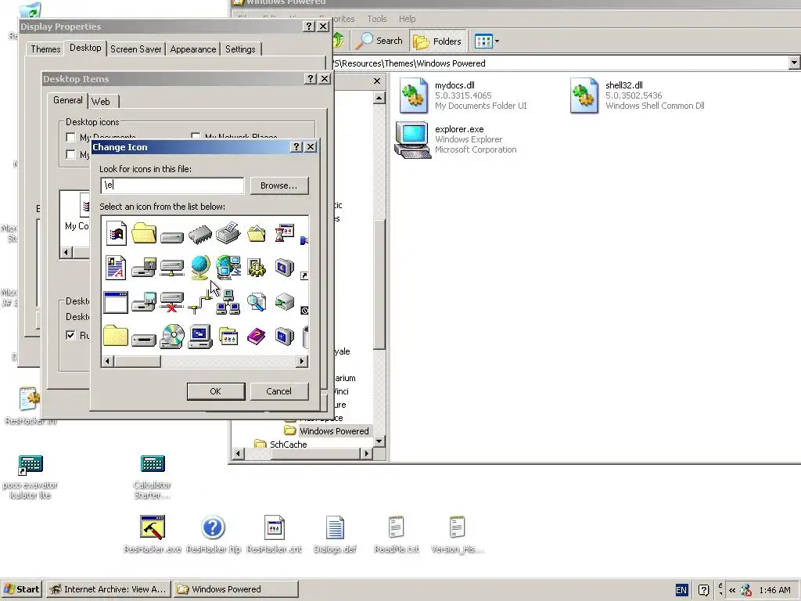Select the program window with hourglass icon
Image resolution: width=801 pixels, height=601 pixels.
coord(284,232)
